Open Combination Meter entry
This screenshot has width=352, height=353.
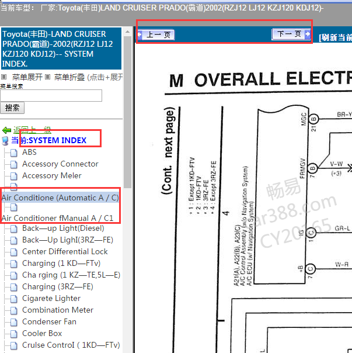[58, 310]
